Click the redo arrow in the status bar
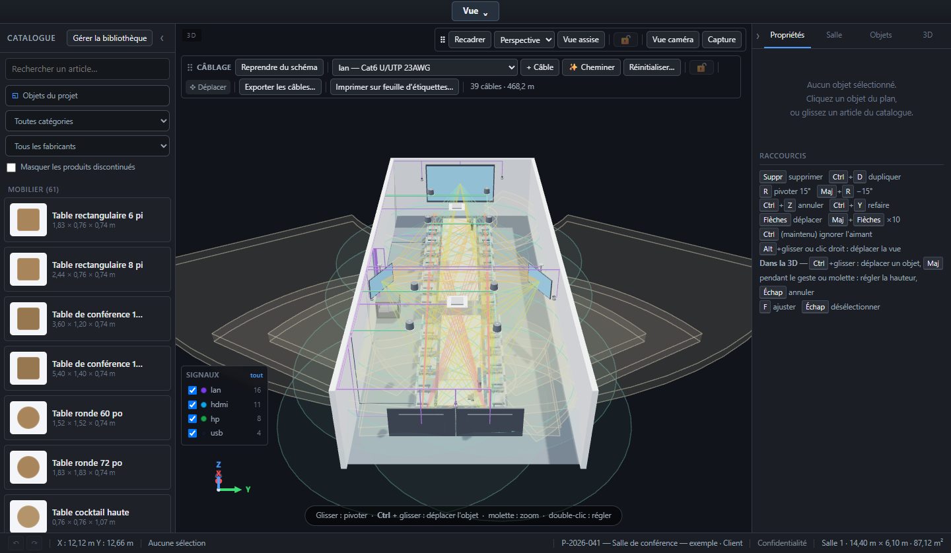951x553 pixels. pyautogui.click(x=34, y=543)
